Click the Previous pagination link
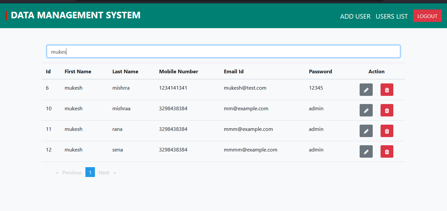 tap(72, 172)
